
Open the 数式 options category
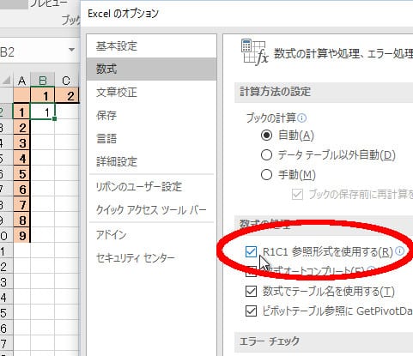pyautogui.click(x=152, y=69)
